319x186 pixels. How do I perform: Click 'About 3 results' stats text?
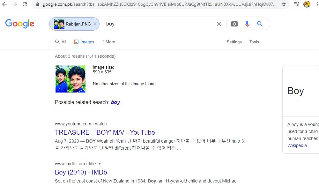[85, 56]
